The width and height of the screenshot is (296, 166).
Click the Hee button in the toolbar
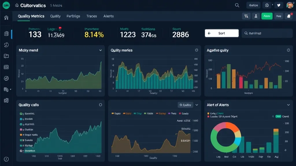tap(279, 16)
